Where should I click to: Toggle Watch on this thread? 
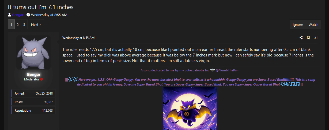tap(313, 25)
